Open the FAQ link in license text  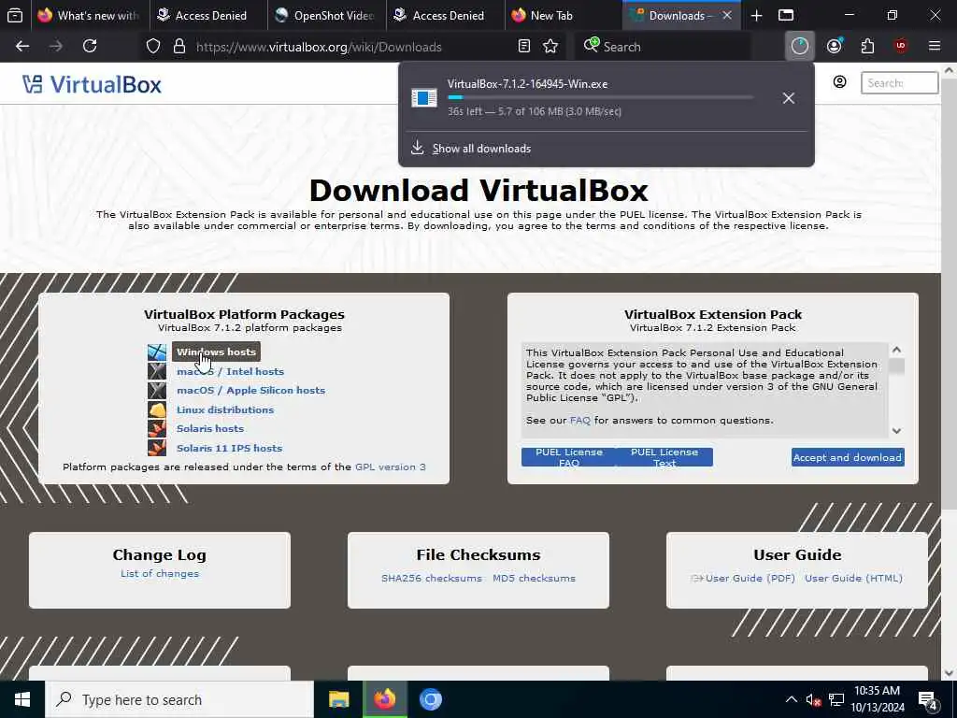pos(579,420)
